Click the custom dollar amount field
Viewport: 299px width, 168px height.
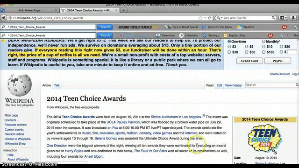click(x=292, y=52)
